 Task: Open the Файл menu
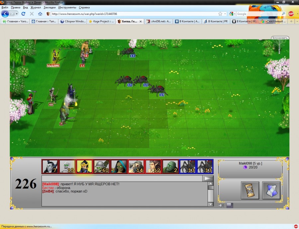point(5,7)
